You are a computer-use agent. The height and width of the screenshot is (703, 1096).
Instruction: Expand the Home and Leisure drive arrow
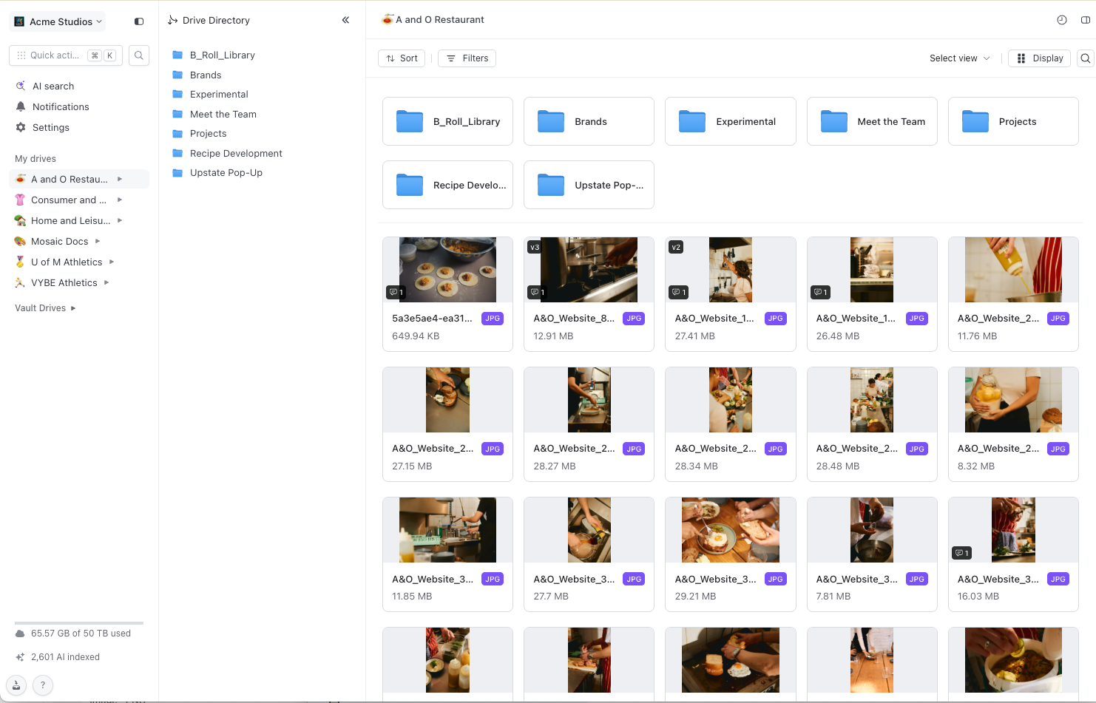tap(120, 221)
